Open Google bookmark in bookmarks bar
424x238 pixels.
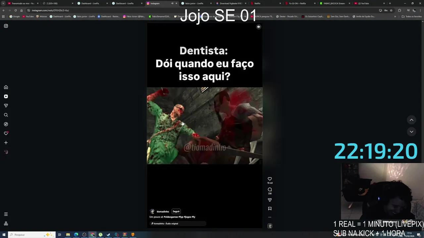(x=15, y=17)
